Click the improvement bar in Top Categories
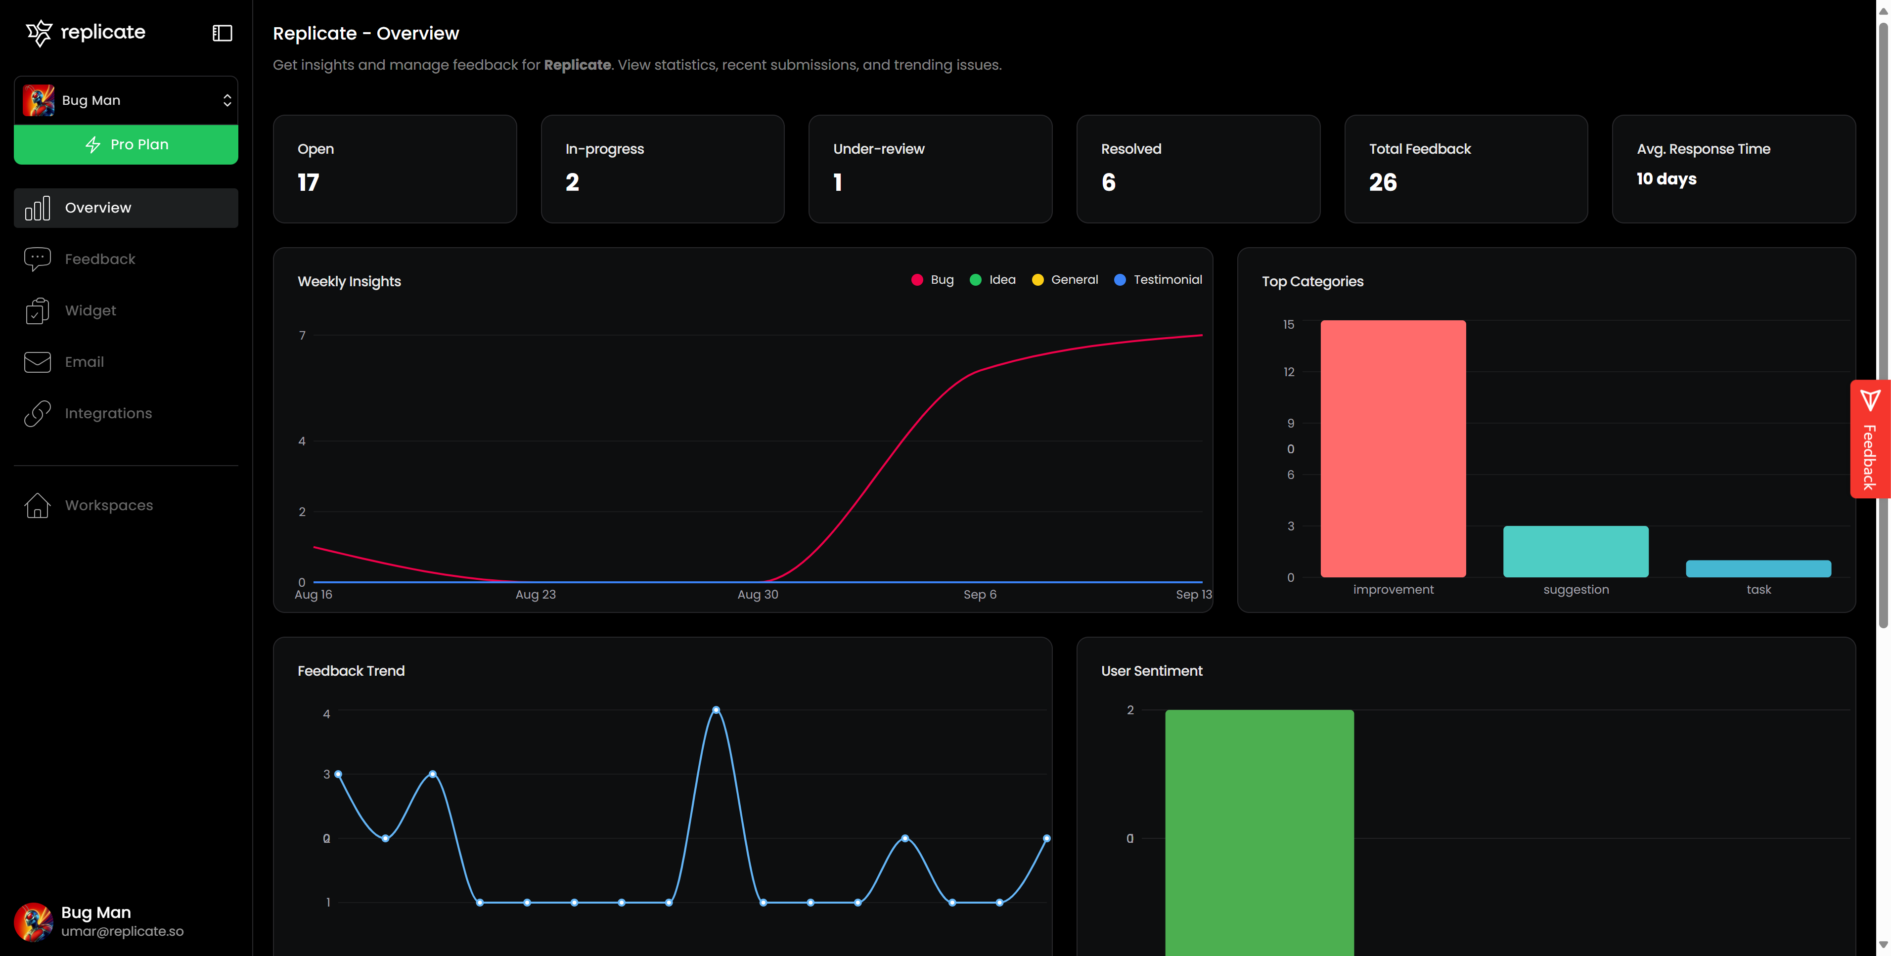This screenshot has height=956, width=1891. coord(1393,448)
